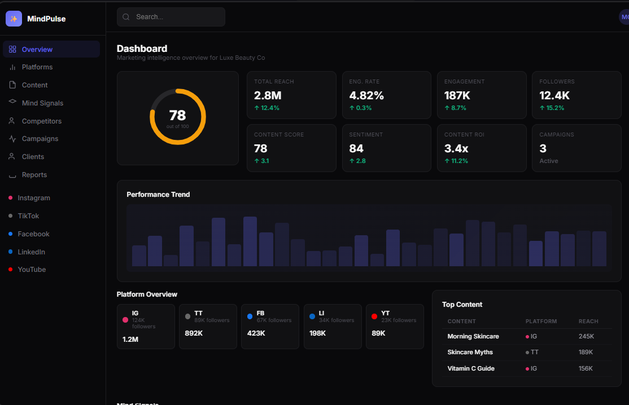629x405 pixels.
Task: Open the Total Reach 2.8M card
Action: [292, 95]
